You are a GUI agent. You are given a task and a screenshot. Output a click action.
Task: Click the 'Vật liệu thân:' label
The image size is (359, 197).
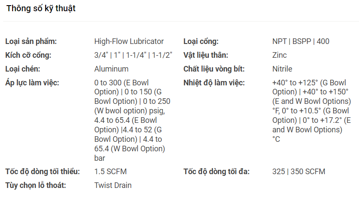[206, 55]
